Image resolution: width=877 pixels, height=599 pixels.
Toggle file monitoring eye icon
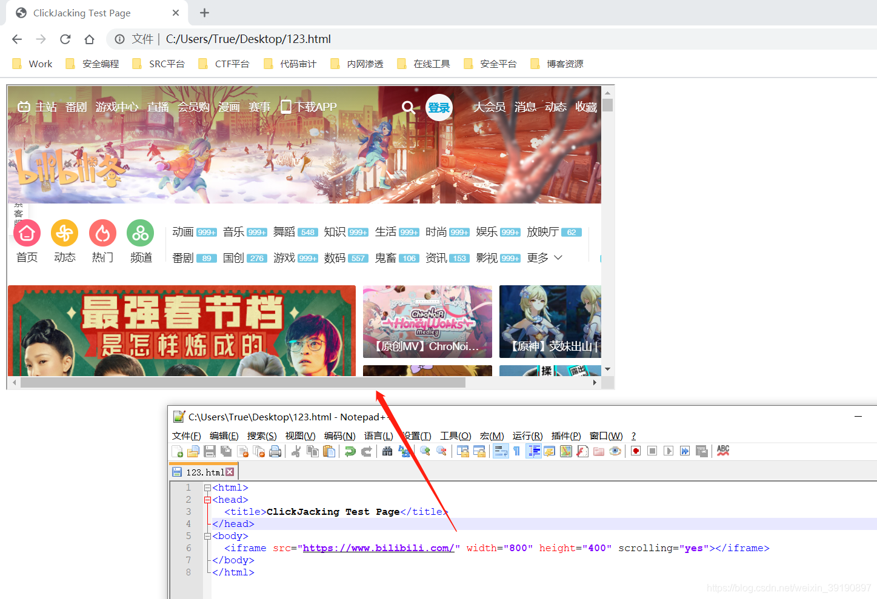click(x=615, y=451)
